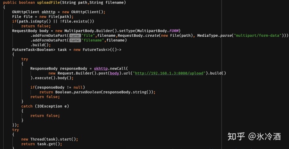Click "new Thread(task).start();" line
Screen dimensions: 289x149
point(50,139)
